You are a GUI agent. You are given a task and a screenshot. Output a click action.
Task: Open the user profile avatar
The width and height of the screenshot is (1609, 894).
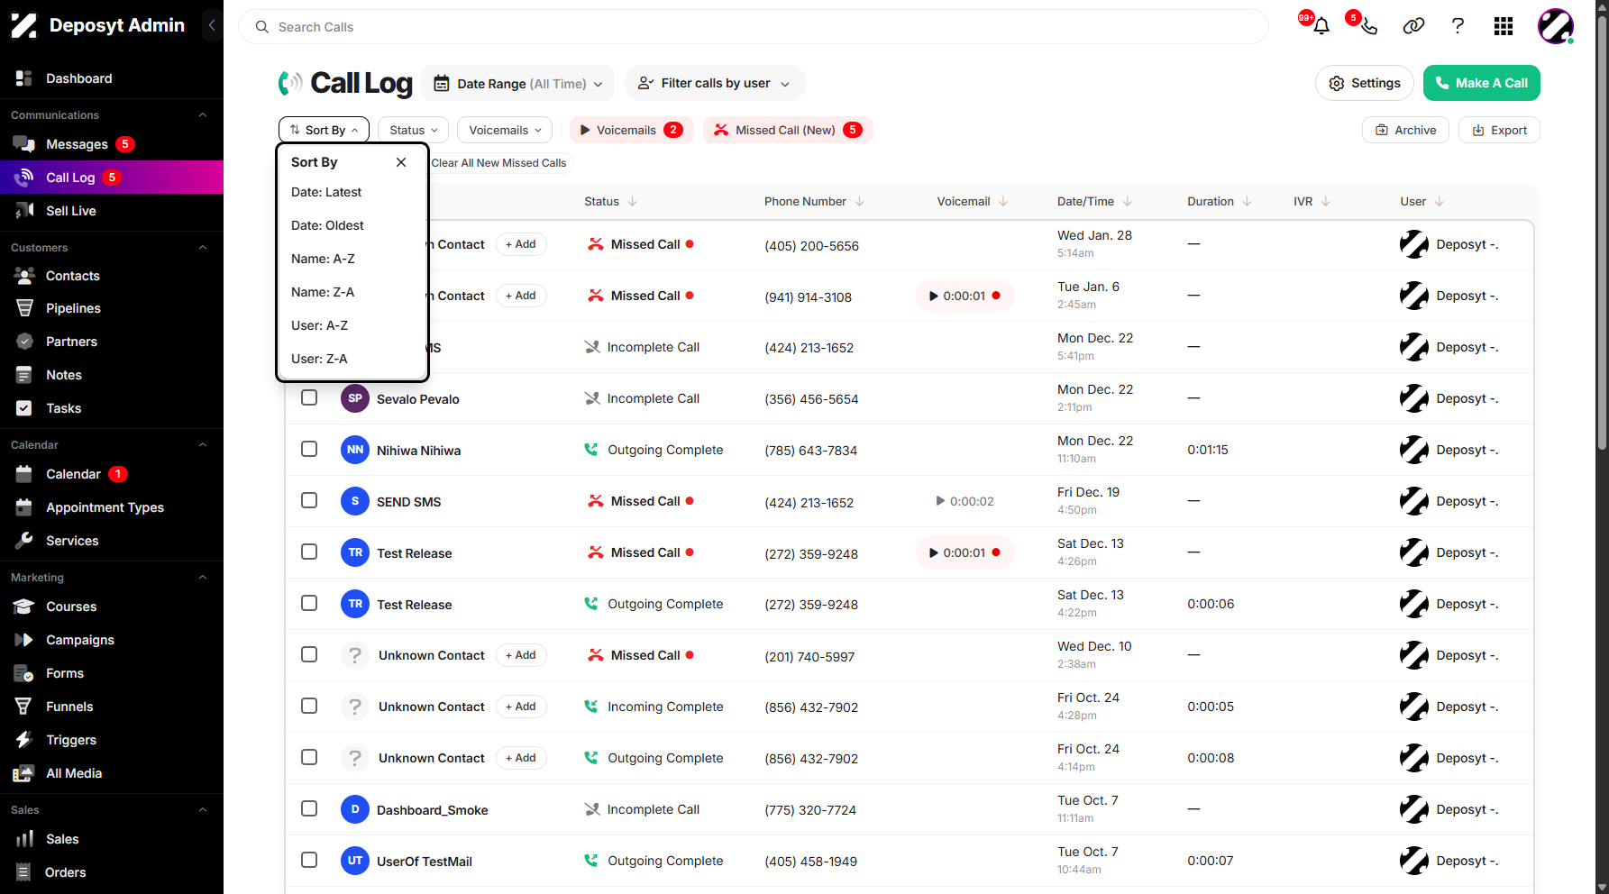point(1556,26)
